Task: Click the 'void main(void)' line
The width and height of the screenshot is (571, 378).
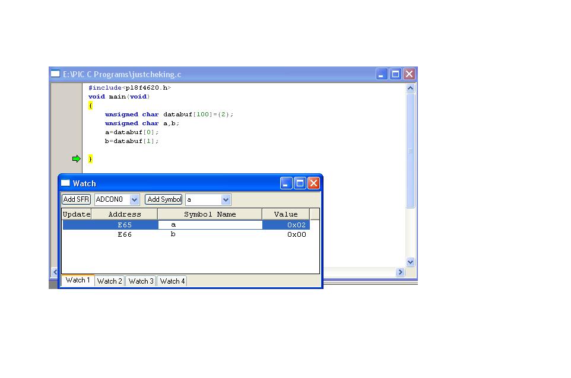Action: (x=119, y=97)
